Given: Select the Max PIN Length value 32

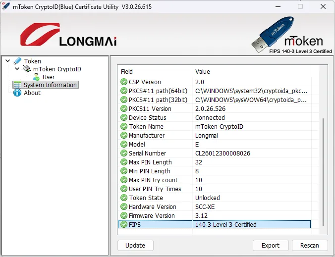Looking at the screenshot, I should click(199, 162).
